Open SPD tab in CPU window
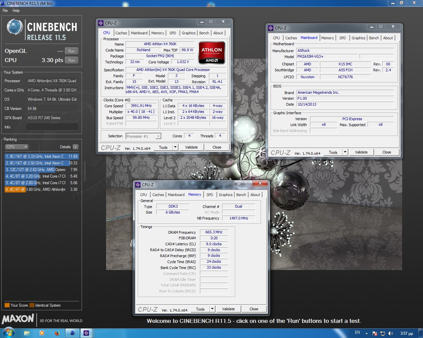The image size is (423, 338). pos(173,33)
